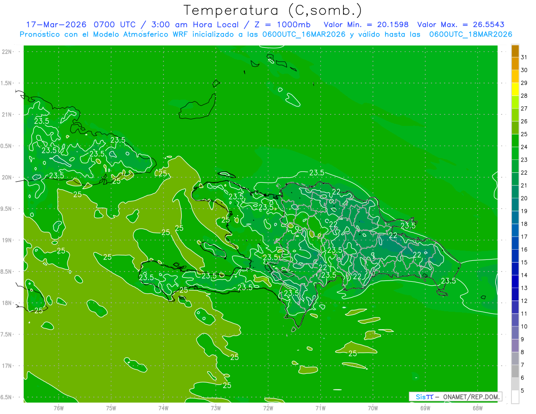Click 'Valor Min. = 20.1598' text
Screen dimensions: 536x414
[366, 25]
